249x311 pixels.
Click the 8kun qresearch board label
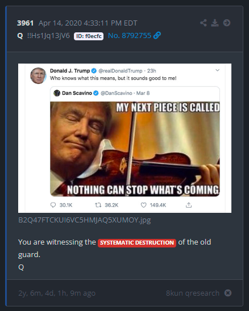193,293
